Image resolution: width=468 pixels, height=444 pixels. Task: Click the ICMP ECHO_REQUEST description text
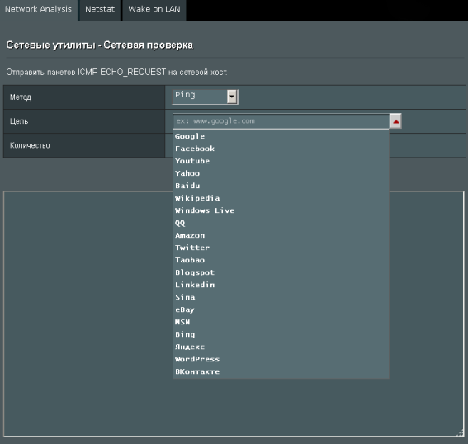[x=116, y=72]
